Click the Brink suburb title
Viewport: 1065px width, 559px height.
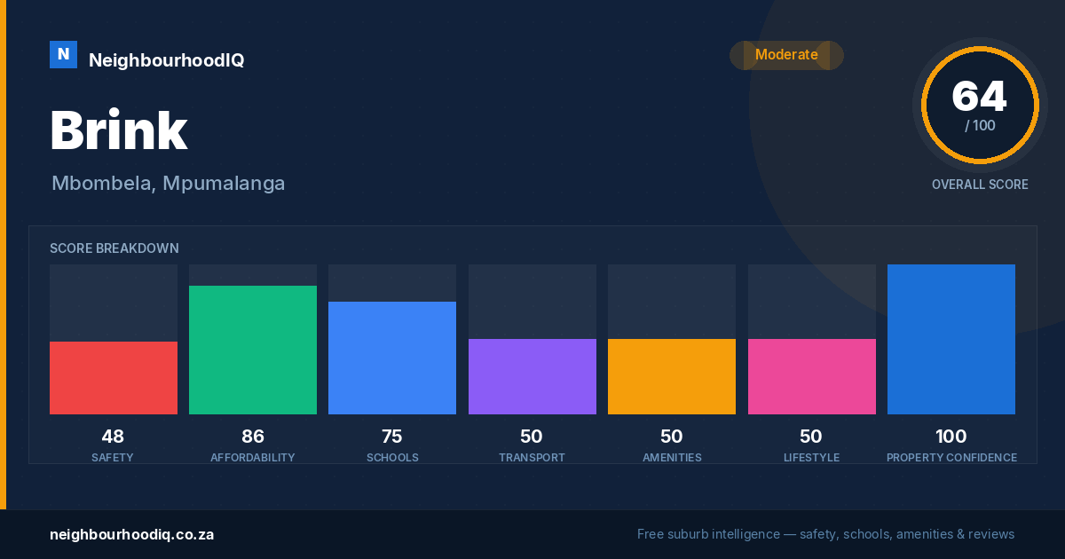(119, 131)
